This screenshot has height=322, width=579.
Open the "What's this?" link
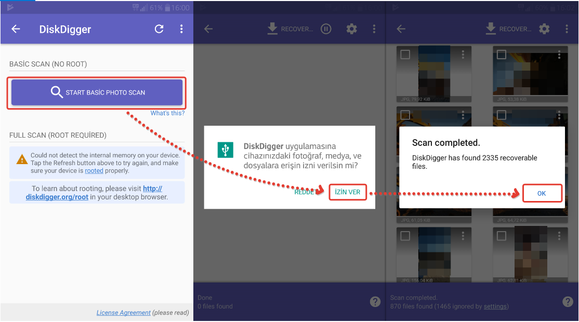point(167,113)
